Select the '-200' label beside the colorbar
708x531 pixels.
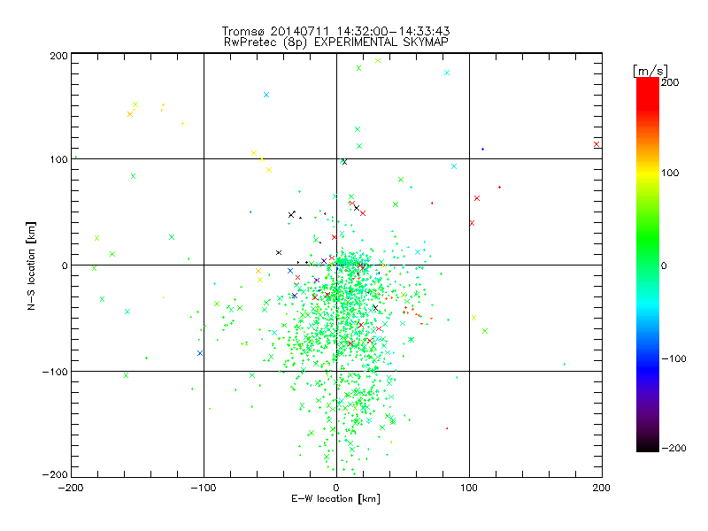point(673,449)
